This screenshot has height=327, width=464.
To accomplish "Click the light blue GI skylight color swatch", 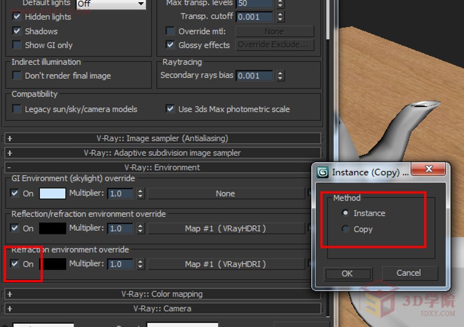I will click(x=52, y=193).
